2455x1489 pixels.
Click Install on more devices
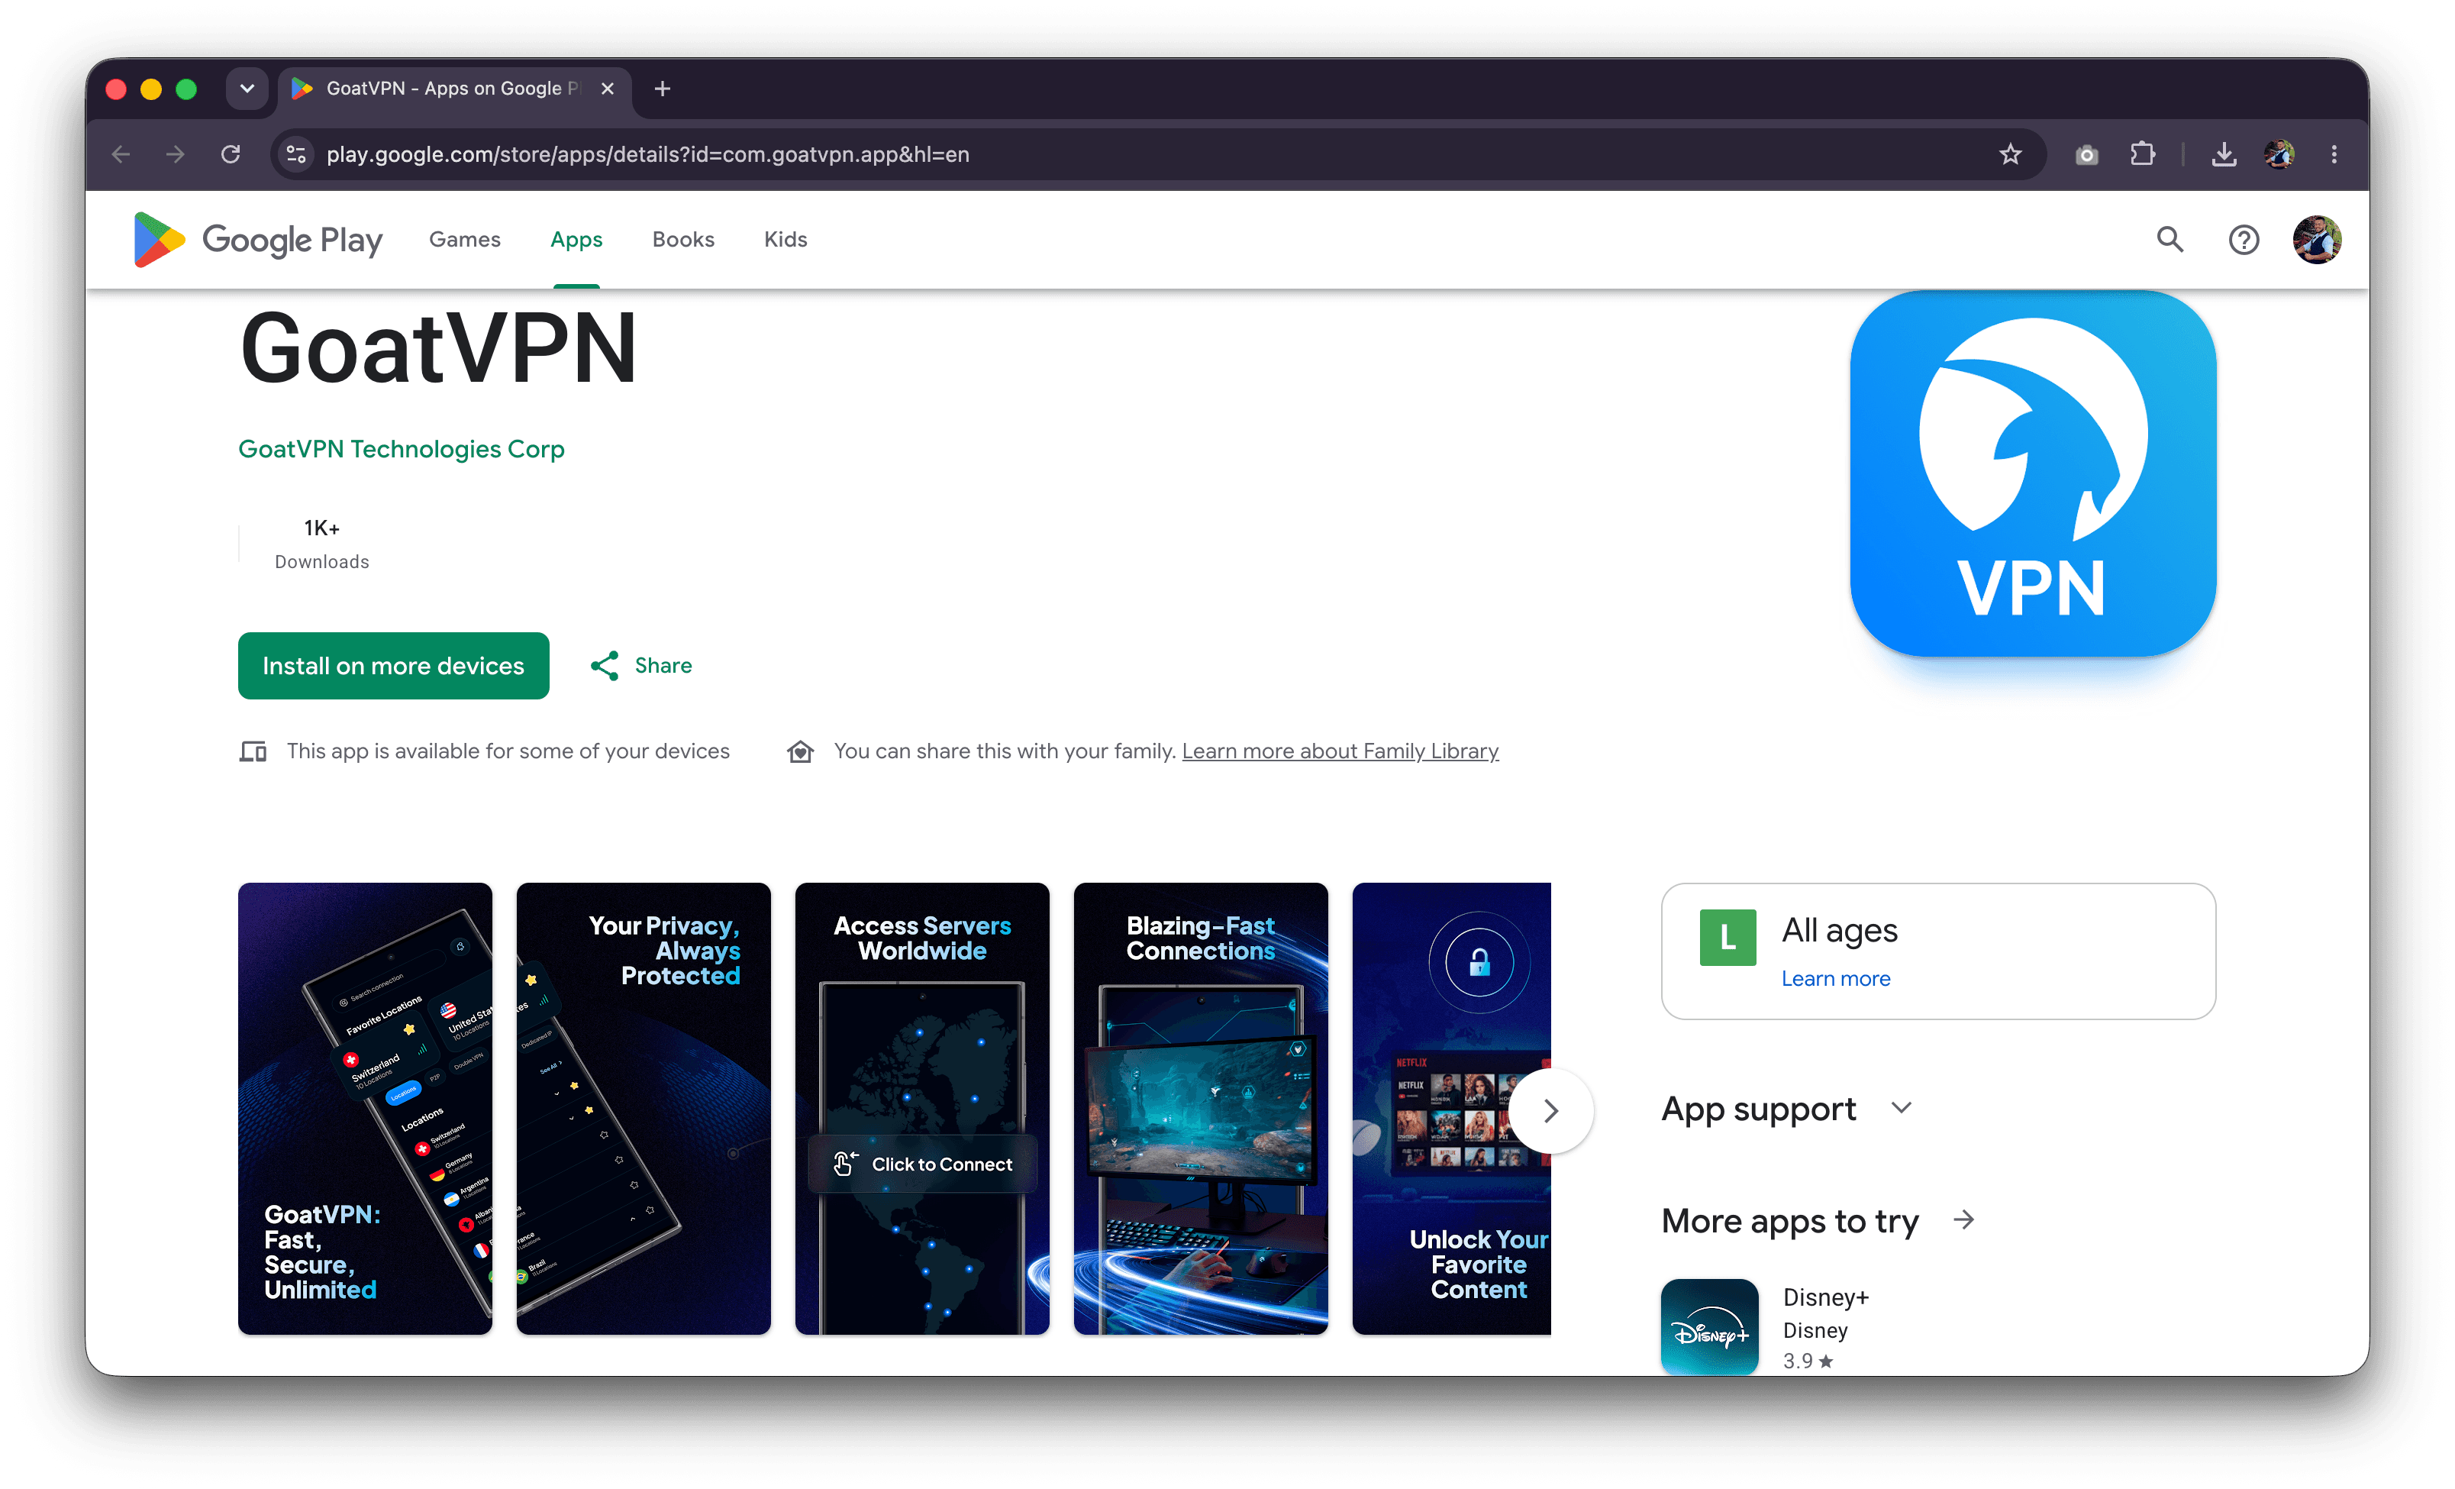tap(394, 666)
